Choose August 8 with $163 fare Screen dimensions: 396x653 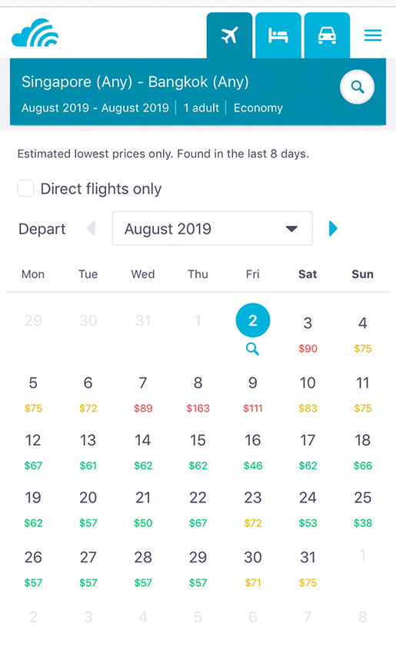tap(198, 393)
